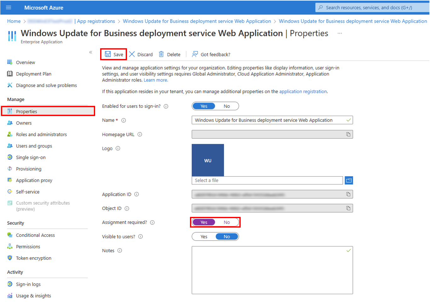
Task: Show info tooltip for Logo
Action: [x=118, y=148]
